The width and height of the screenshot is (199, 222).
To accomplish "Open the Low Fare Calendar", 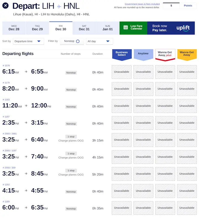I will pyautogui.click(x=133, y=28).
